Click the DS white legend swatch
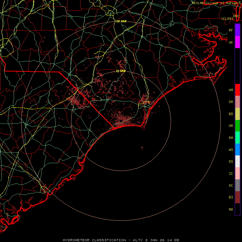This screenshot has height=242, width=242. (x=237, y=161)
